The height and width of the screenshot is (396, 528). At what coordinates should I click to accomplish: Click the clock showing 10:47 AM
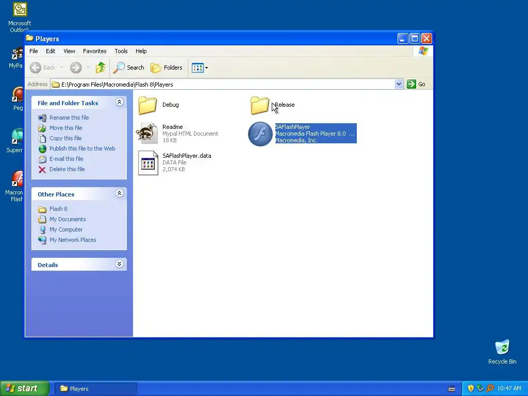[x=509, y=389]
